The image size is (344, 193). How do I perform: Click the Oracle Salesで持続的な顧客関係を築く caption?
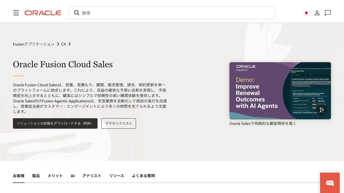(x=263, y=124)
